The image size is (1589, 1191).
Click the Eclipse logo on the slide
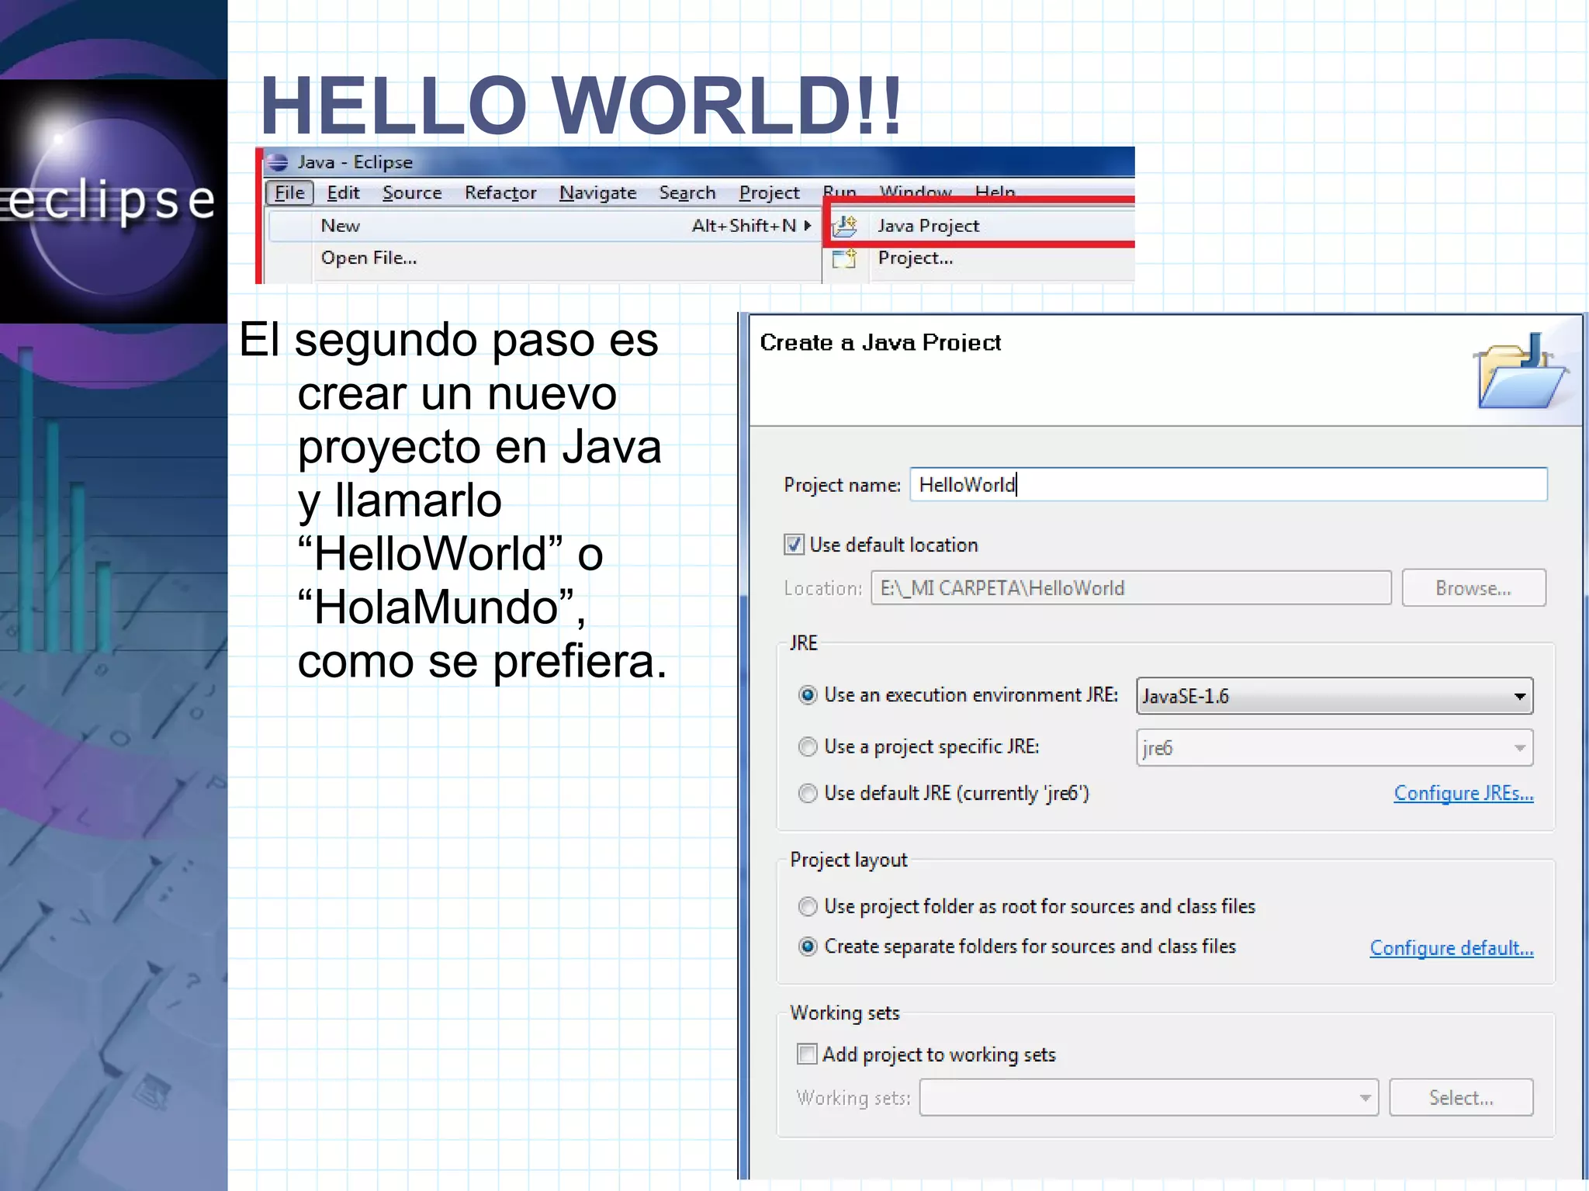pyautogui.click(x=113, y=201)
